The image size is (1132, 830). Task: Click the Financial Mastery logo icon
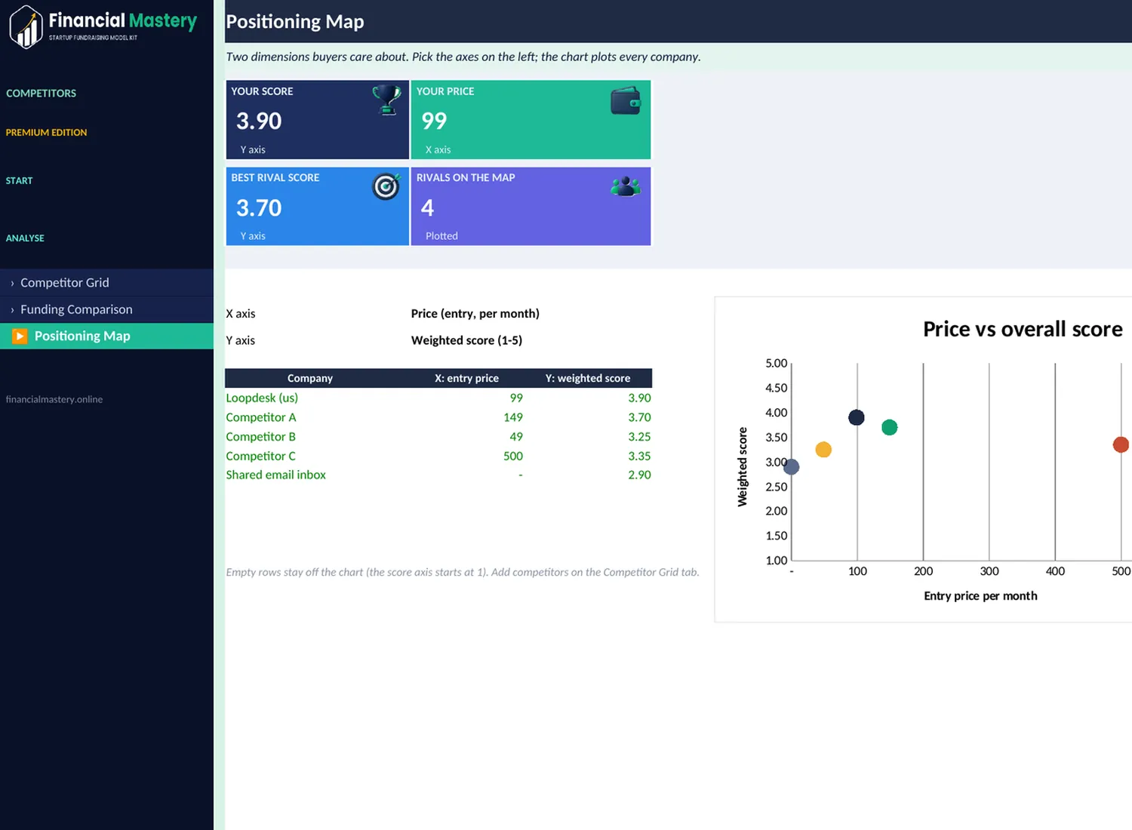click(26, 26)
